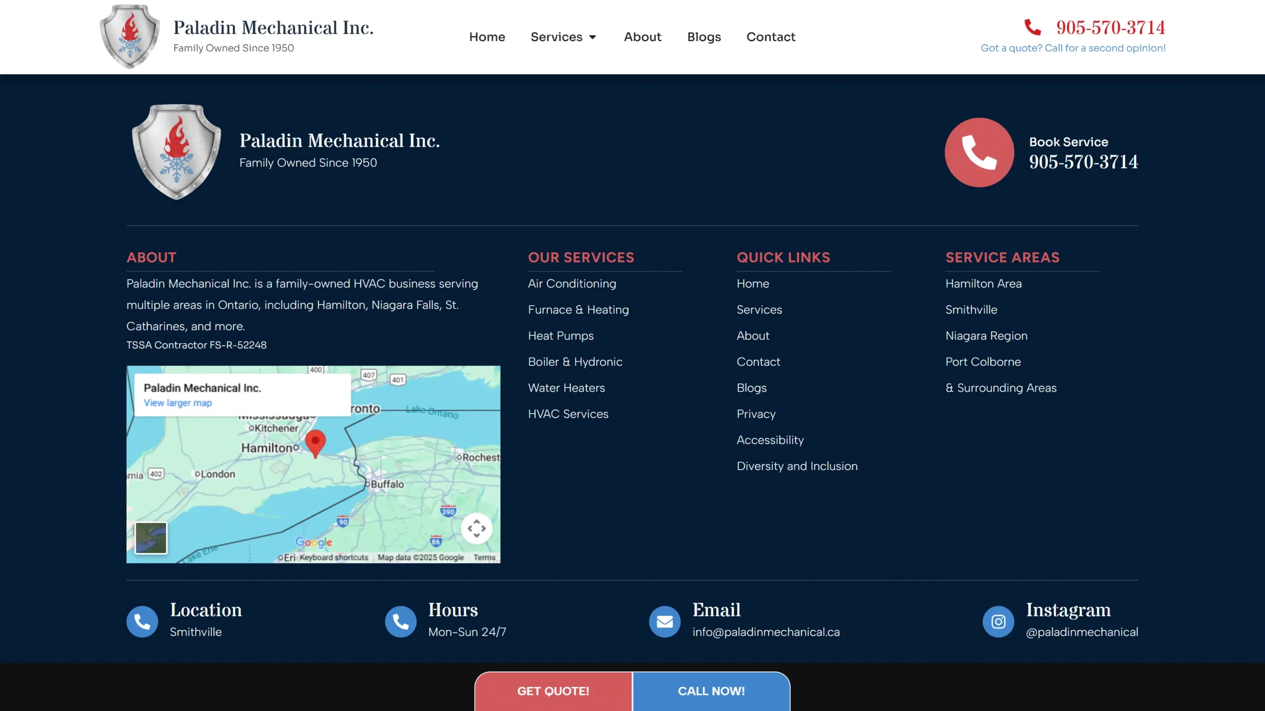Open Diversity and Inclusion quick link
Screen dimensions: 1265x711
(x=797, y=466)
